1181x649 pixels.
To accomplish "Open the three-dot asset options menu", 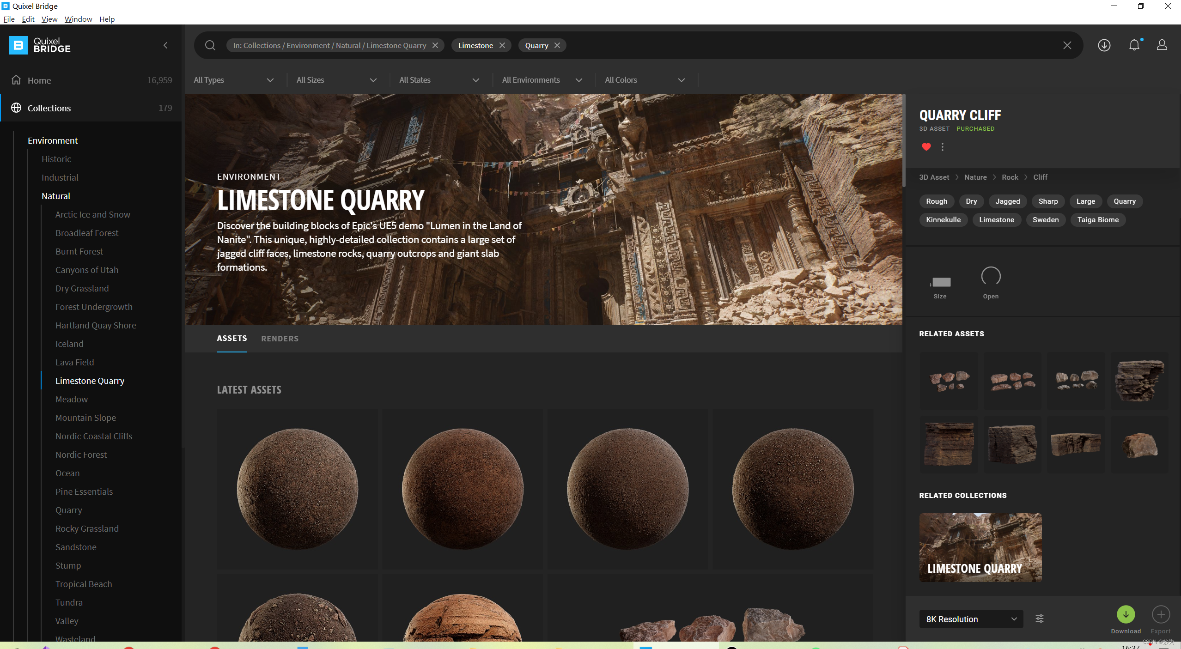I will point(943,147).
